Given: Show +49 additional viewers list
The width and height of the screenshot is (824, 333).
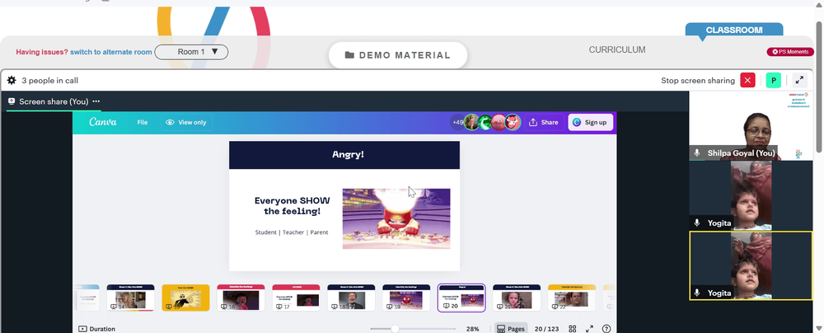Looking at the screenshot, I should coord(457,122).
